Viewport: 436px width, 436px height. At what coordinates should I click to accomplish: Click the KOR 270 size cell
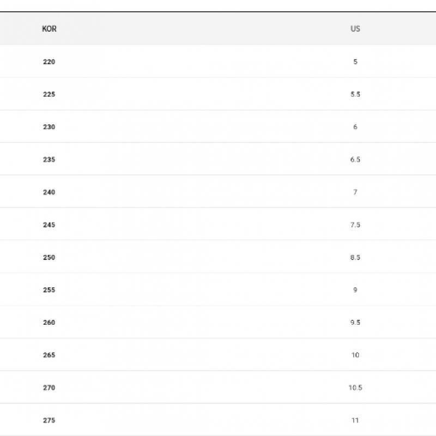pyautogui.click(x=49, y=388)
